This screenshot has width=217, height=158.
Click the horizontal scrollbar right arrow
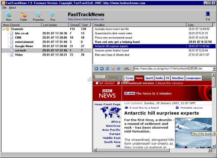[210, 150]
